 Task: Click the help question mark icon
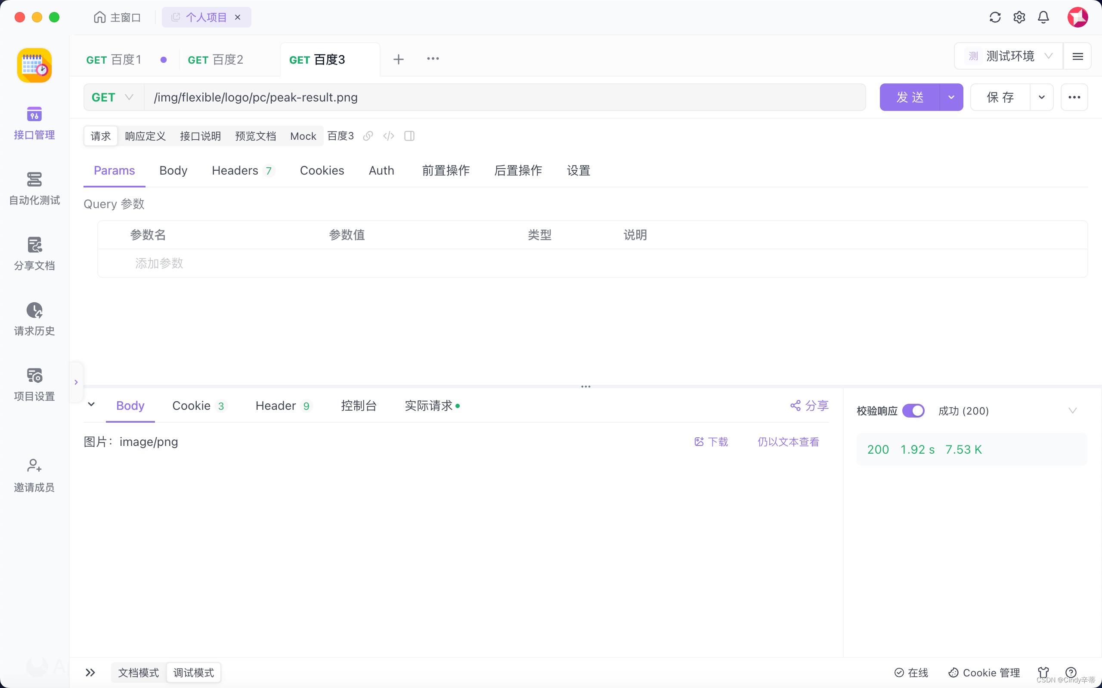click(x=1071, y=673)
